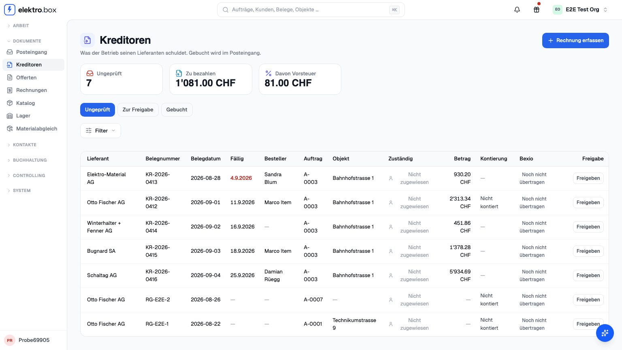Click the search field for Aufträge, Kunden
Screen dimensions: 622x350
tap(311, 10)
